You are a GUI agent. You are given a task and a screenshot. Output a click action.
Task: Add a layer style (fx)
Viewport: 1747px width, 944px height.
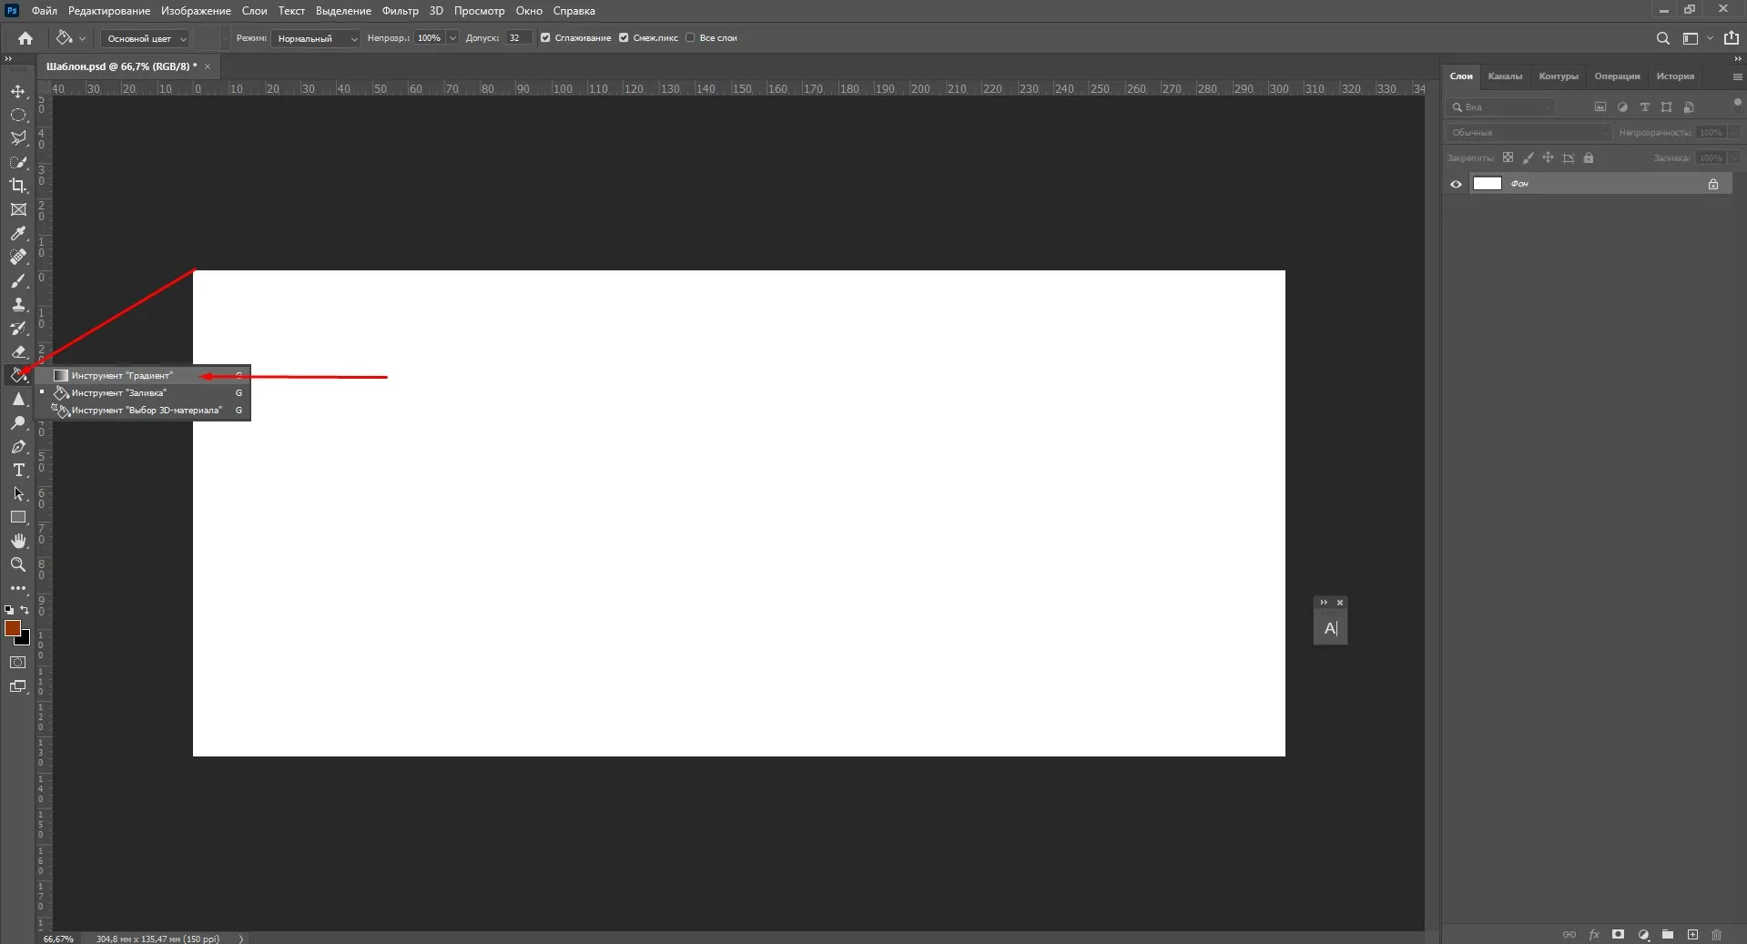coord(1594,934)
